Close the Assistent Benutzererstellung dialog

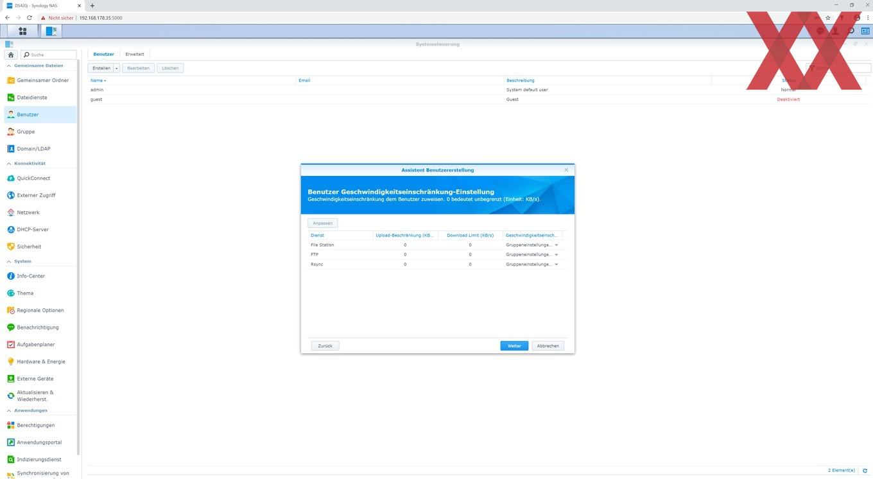[566, 170]
